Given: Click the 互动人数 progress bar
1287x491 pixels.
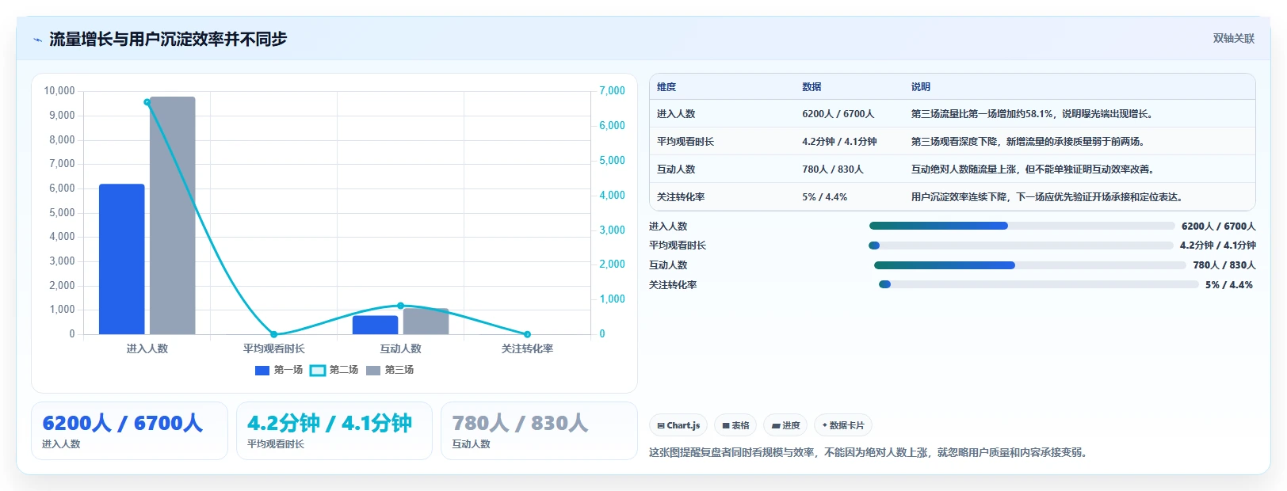Looking at the screenshot, I should pos(1029,265).
